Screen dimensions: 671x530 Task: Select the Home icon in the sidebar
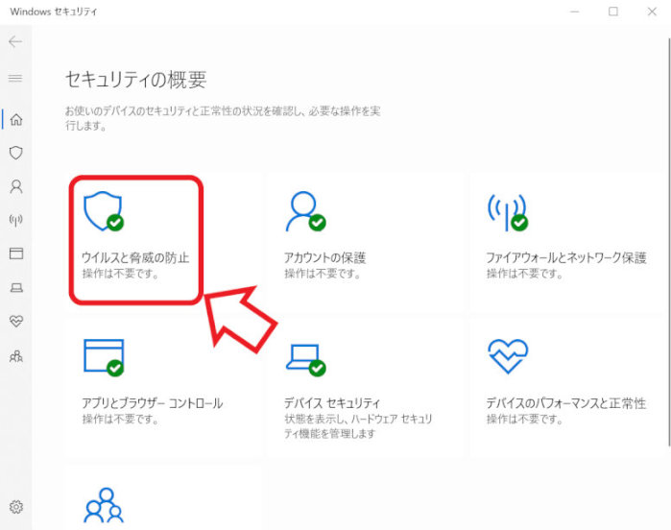[x=16, y=119]
